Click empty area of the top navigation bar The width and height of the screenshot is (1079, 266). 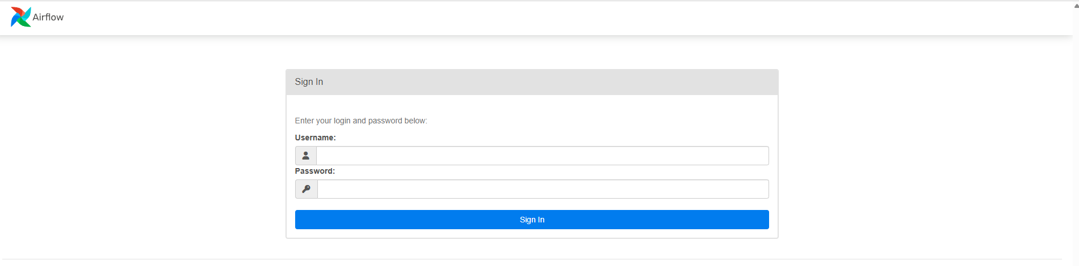click(568, 17)
